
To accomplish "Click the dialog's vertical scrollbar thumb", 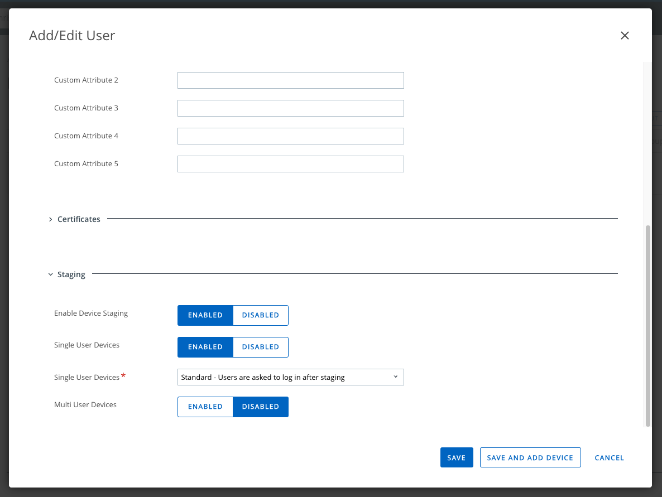I will (647, 326).
